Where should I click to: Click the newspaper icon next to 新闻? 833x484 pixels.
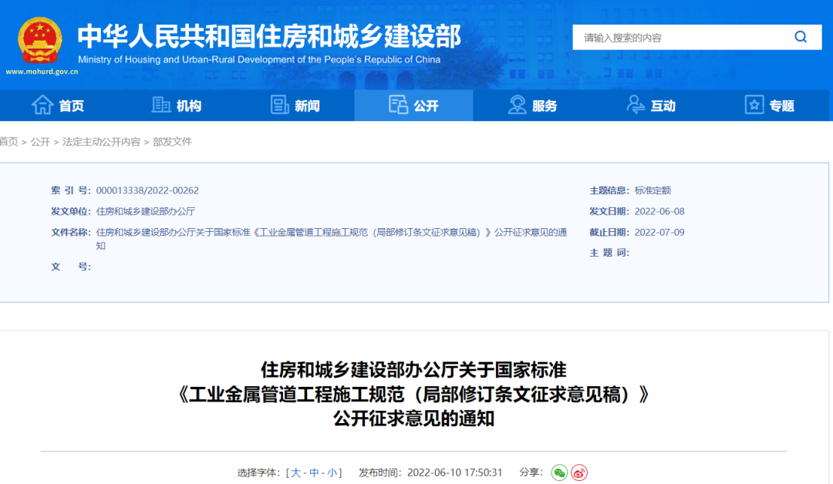click(x=278, y=106)
